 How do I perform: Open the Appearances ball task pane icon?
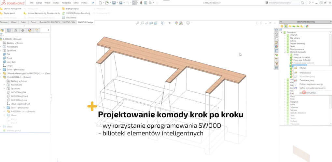click(x=276, y=47)
